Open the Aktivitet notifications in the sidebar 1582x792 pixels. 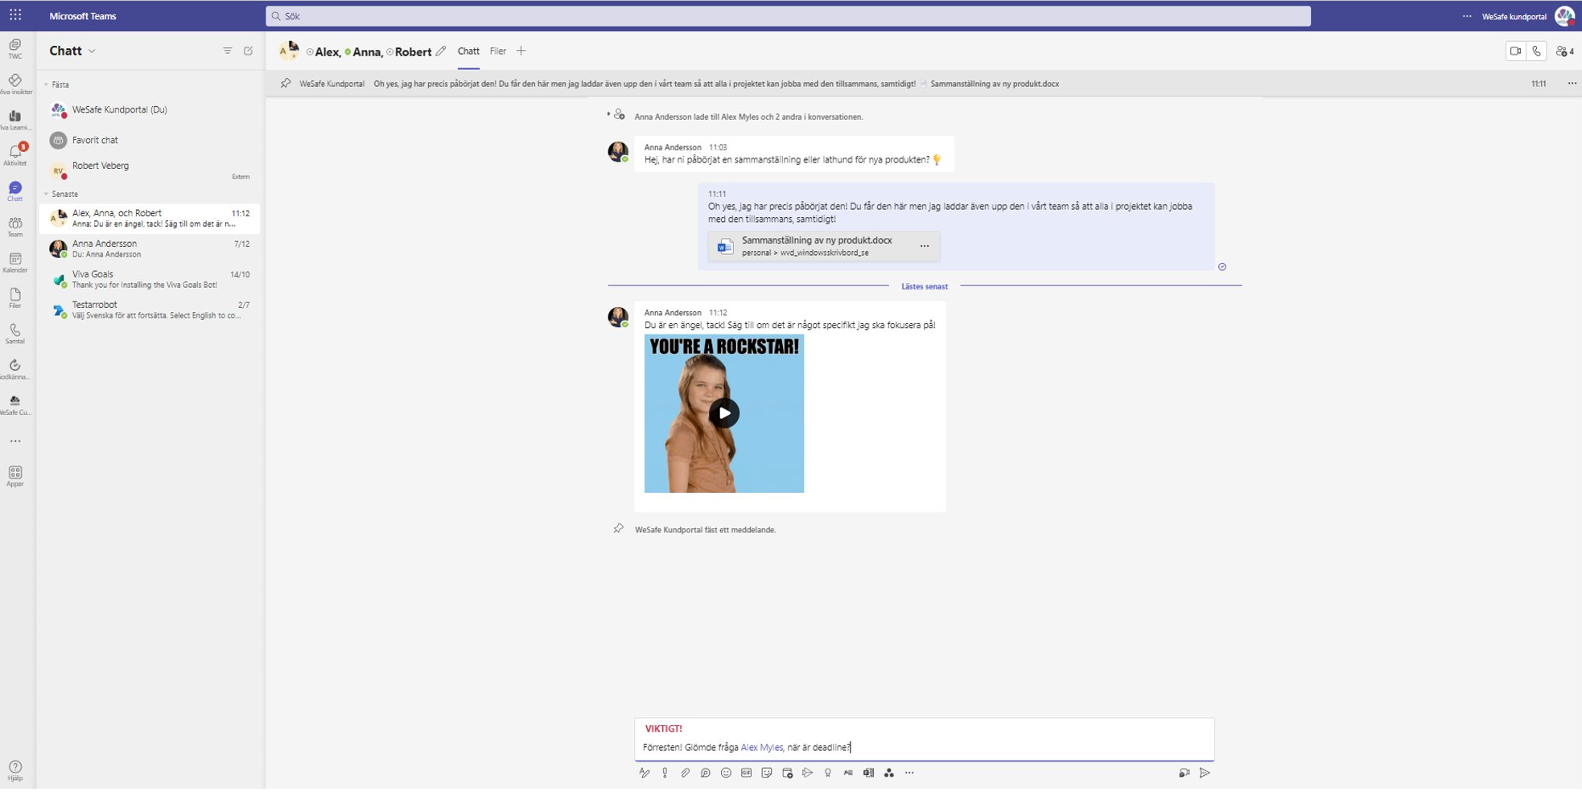(15, 154)
